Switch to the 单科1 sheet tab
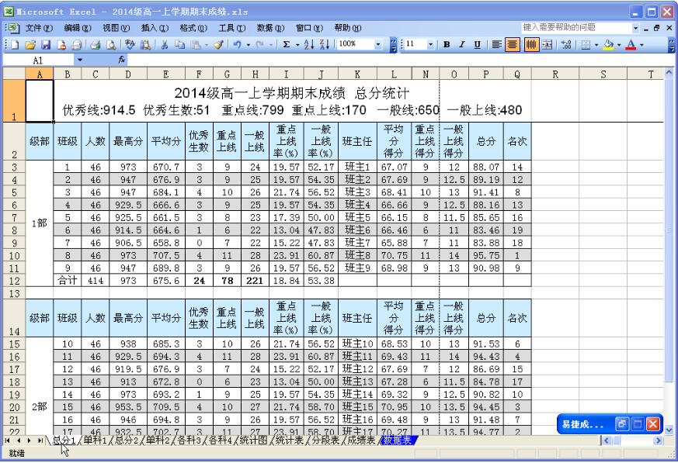The image size is (678, 463). (x=95, y=440)
